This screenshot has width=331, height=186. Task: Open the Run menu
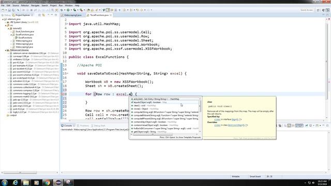coord(61,6)
